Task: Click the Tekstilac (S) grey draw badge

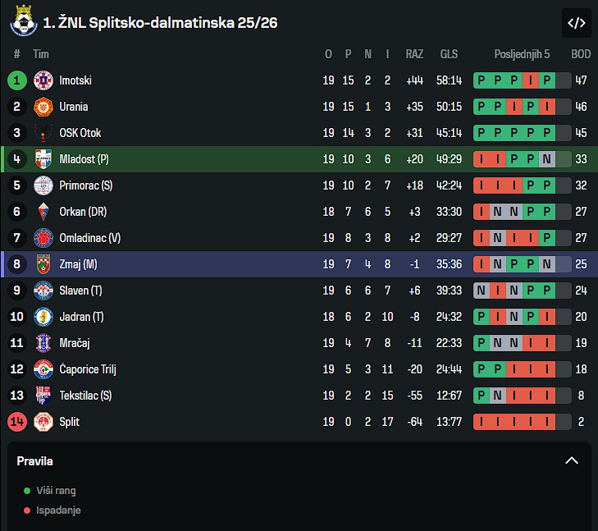Action: coord(498,396)
